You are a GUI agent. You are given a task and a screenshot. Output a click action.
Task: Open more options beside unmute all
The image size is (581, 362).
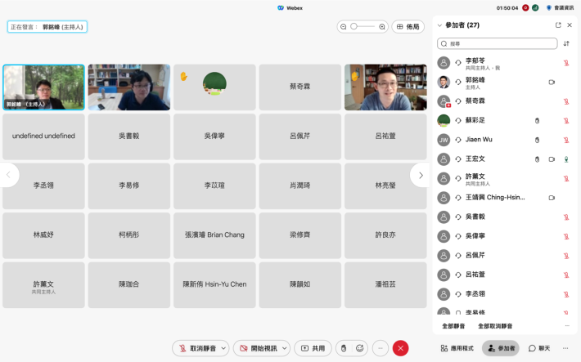pos(567,326)
